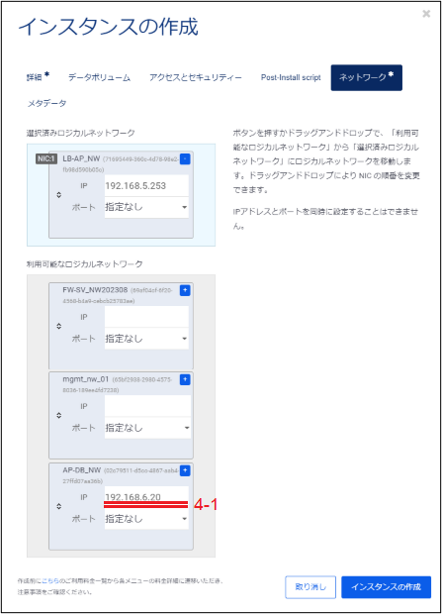Open the こちら pricing link

coord(50,580)
